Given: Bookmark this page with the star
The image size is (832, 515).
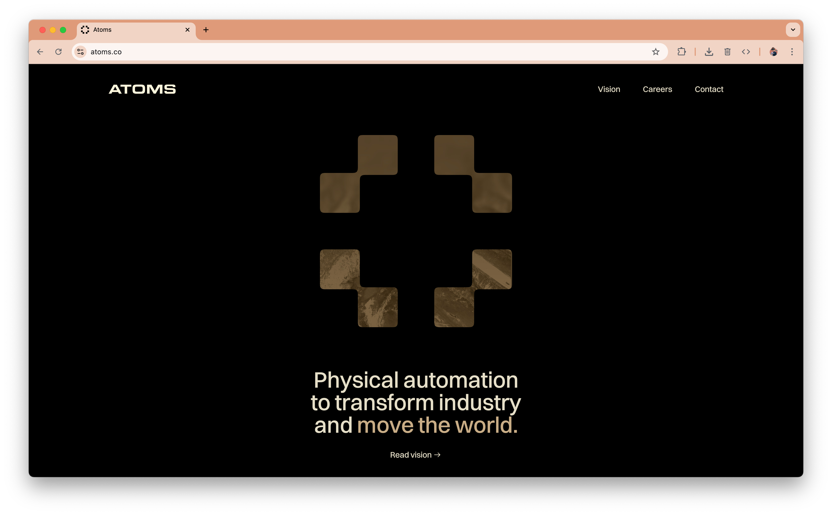Looking at the screenshot, I should (x=655, y=52).
